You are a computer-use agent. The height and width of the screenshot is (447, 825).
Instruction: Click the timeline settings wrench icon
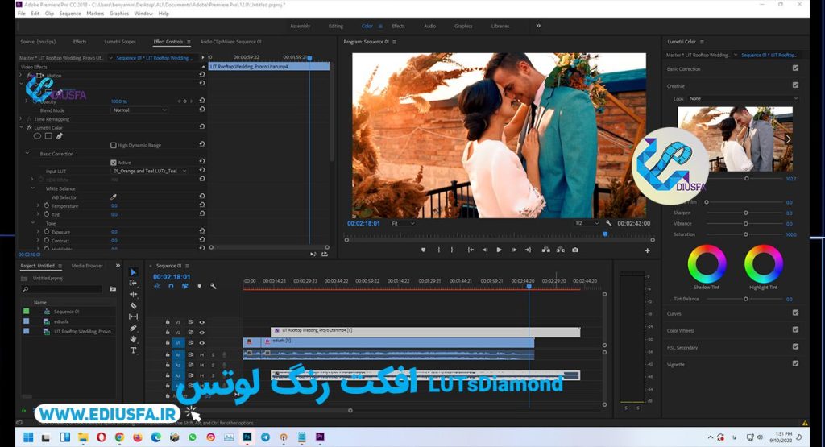coord(213,286)
